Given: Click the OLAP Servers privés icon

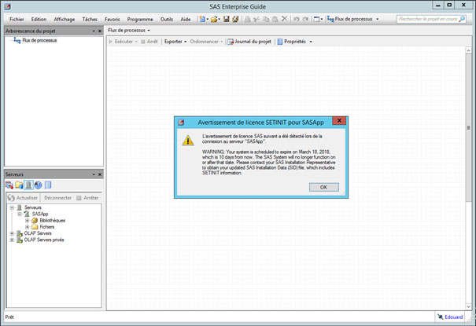Looking at the screenshot, I should point(20,240).
